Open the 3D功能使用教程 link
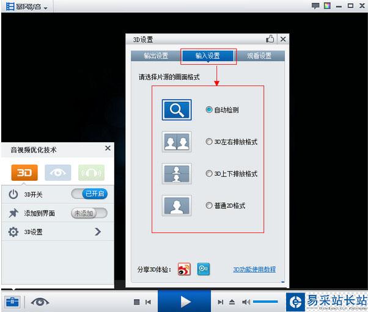The height and width of the screenshot is (312, 368). pyautogui.click(x=254, y=269)
